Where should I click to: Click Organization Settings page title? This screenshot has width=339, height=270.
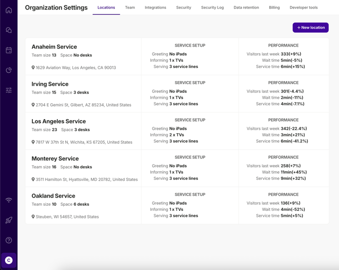pos(56,8)
